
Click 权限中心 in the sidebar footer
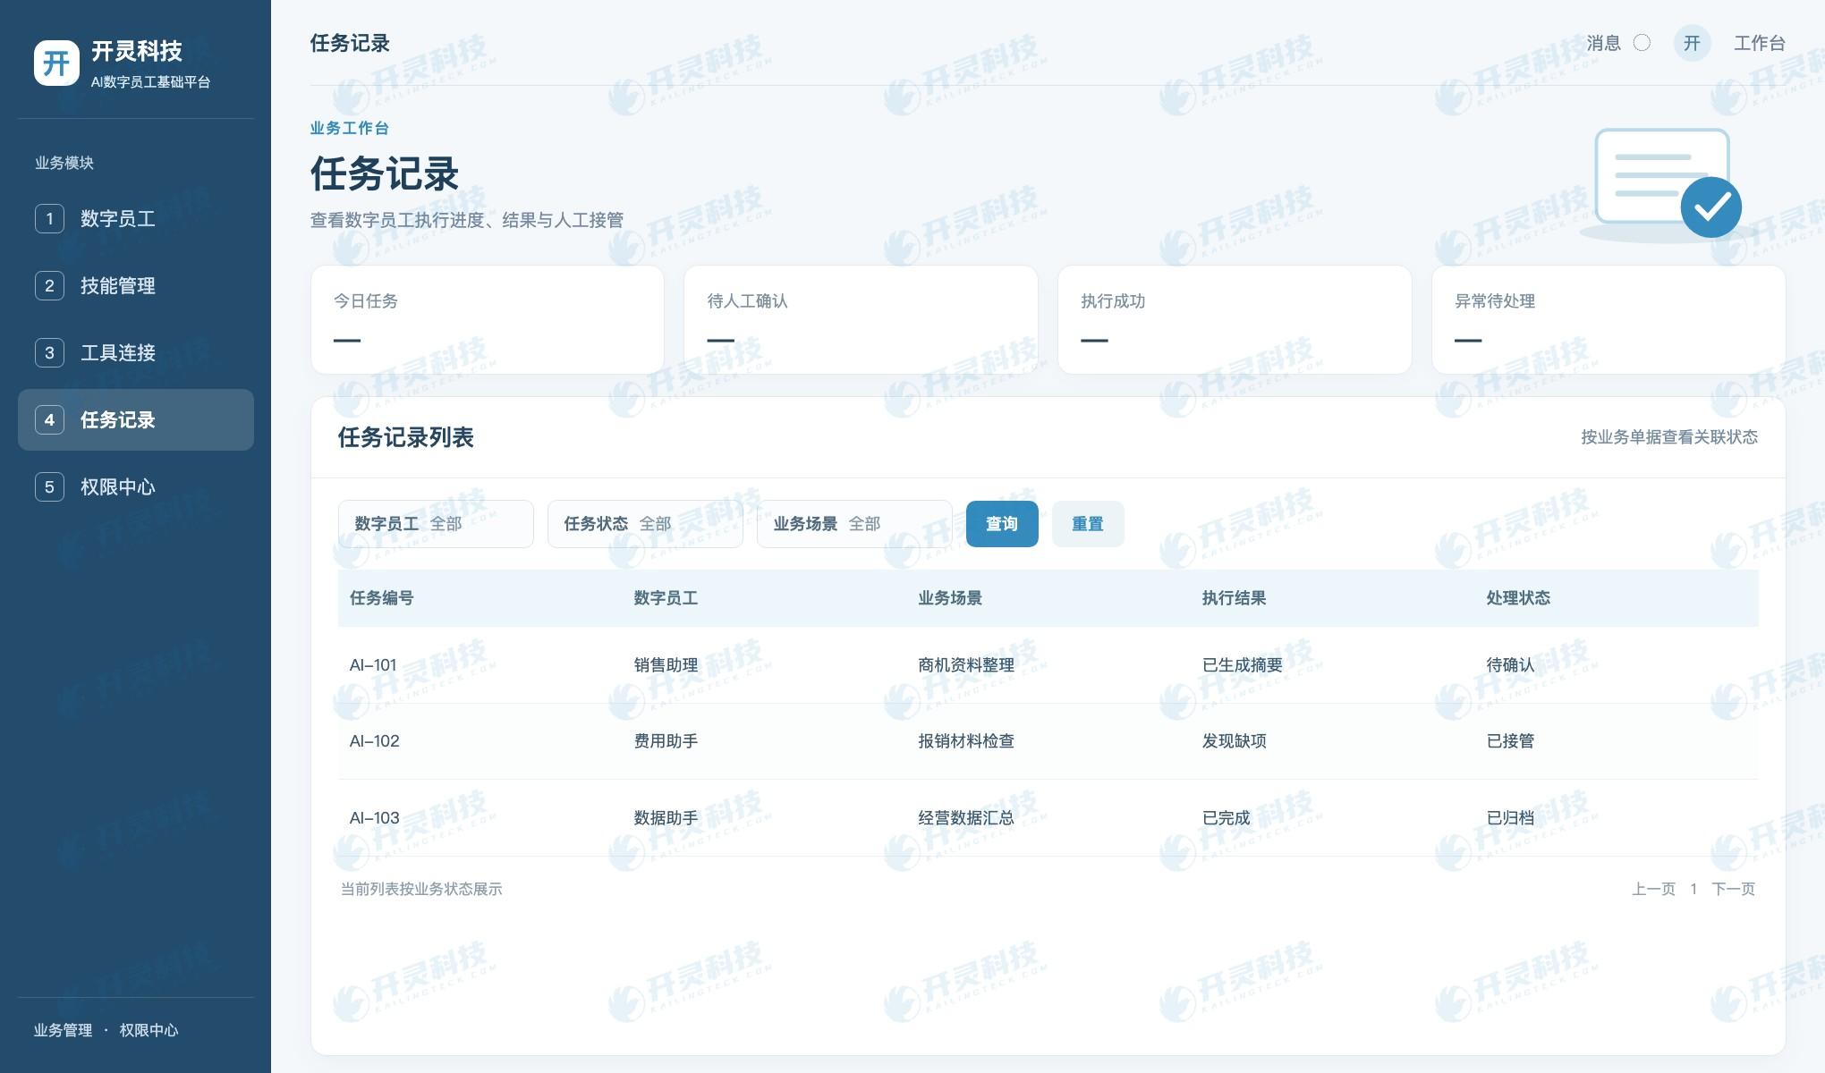(x=149, y=1030)
